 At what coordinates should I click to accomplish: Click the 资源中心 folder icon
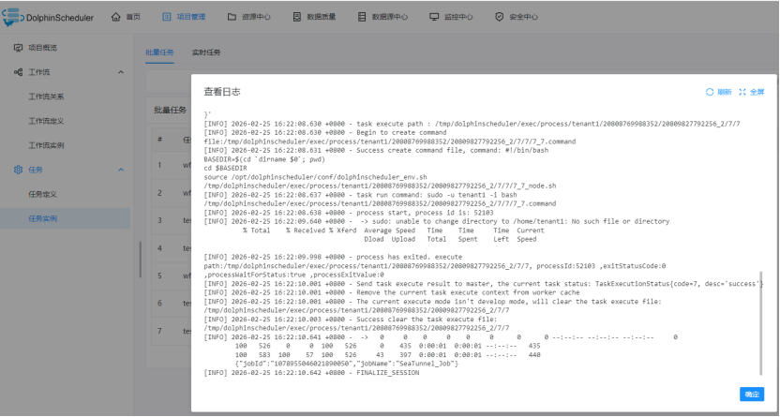(232, 17)
